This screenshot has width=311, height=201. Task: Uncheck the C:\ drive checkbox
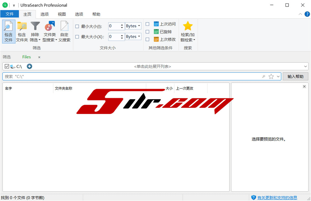(x=7, y=66)
